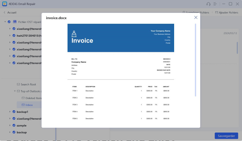Click the large Invoice heading text

click(82, 41)
